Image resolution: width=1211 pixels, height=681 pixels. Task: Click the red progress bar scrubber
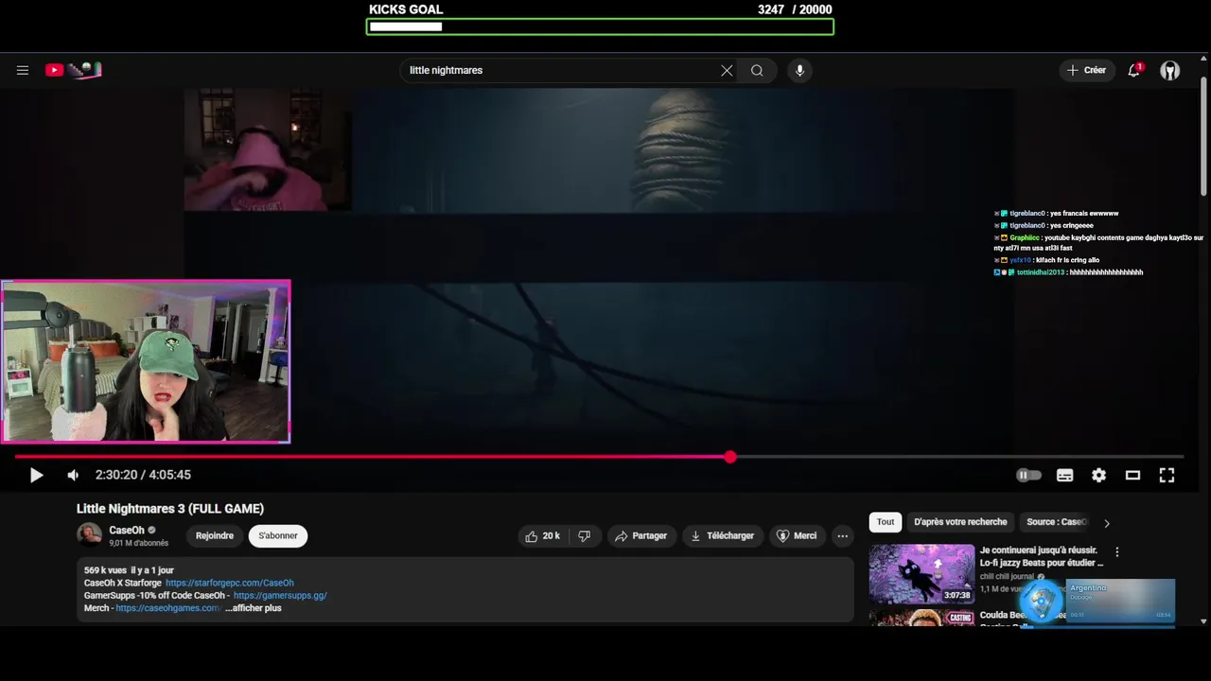730,457
